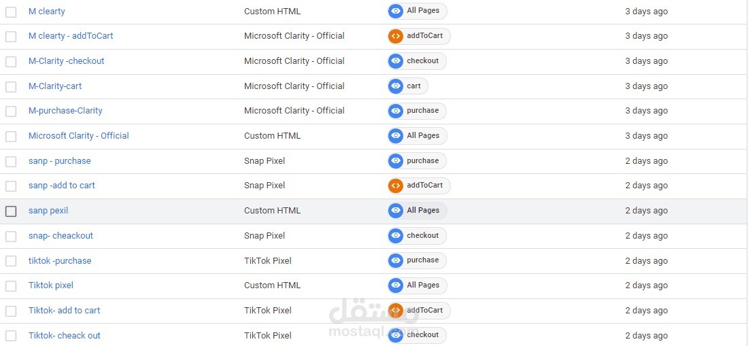
Task: Open the M-purchase-Clarity tag link
Action: pyautogui.click(x=65, y=111)
